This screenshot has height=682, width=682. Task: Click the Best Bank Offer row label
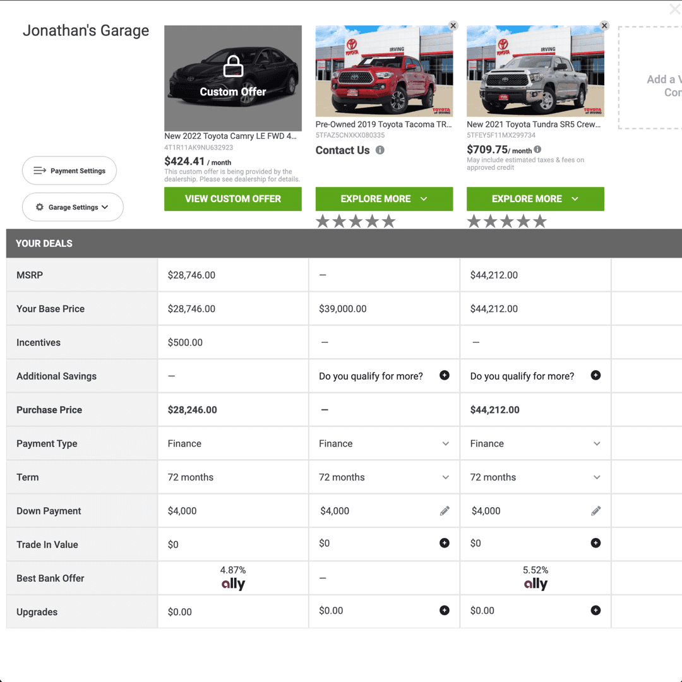click(51, 578)
